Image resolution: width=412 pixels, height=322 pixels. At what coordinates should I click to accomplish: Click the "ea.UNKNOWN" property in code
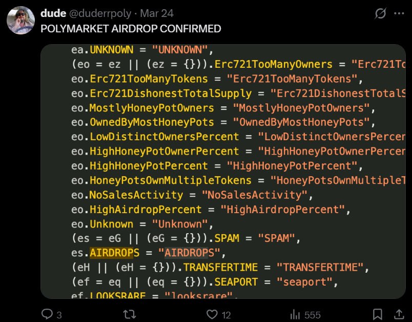coord(102,50)
